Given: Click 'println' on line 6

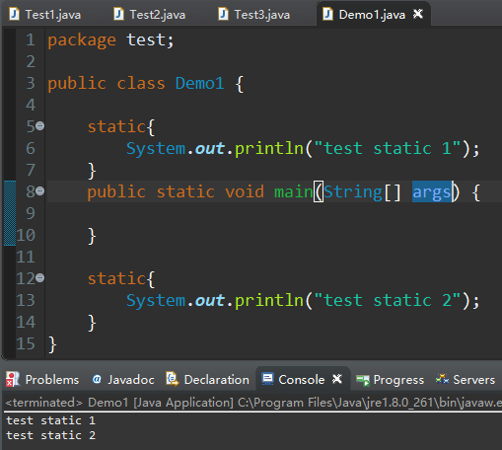Looking at the screenshot, I should coord(269,148).
